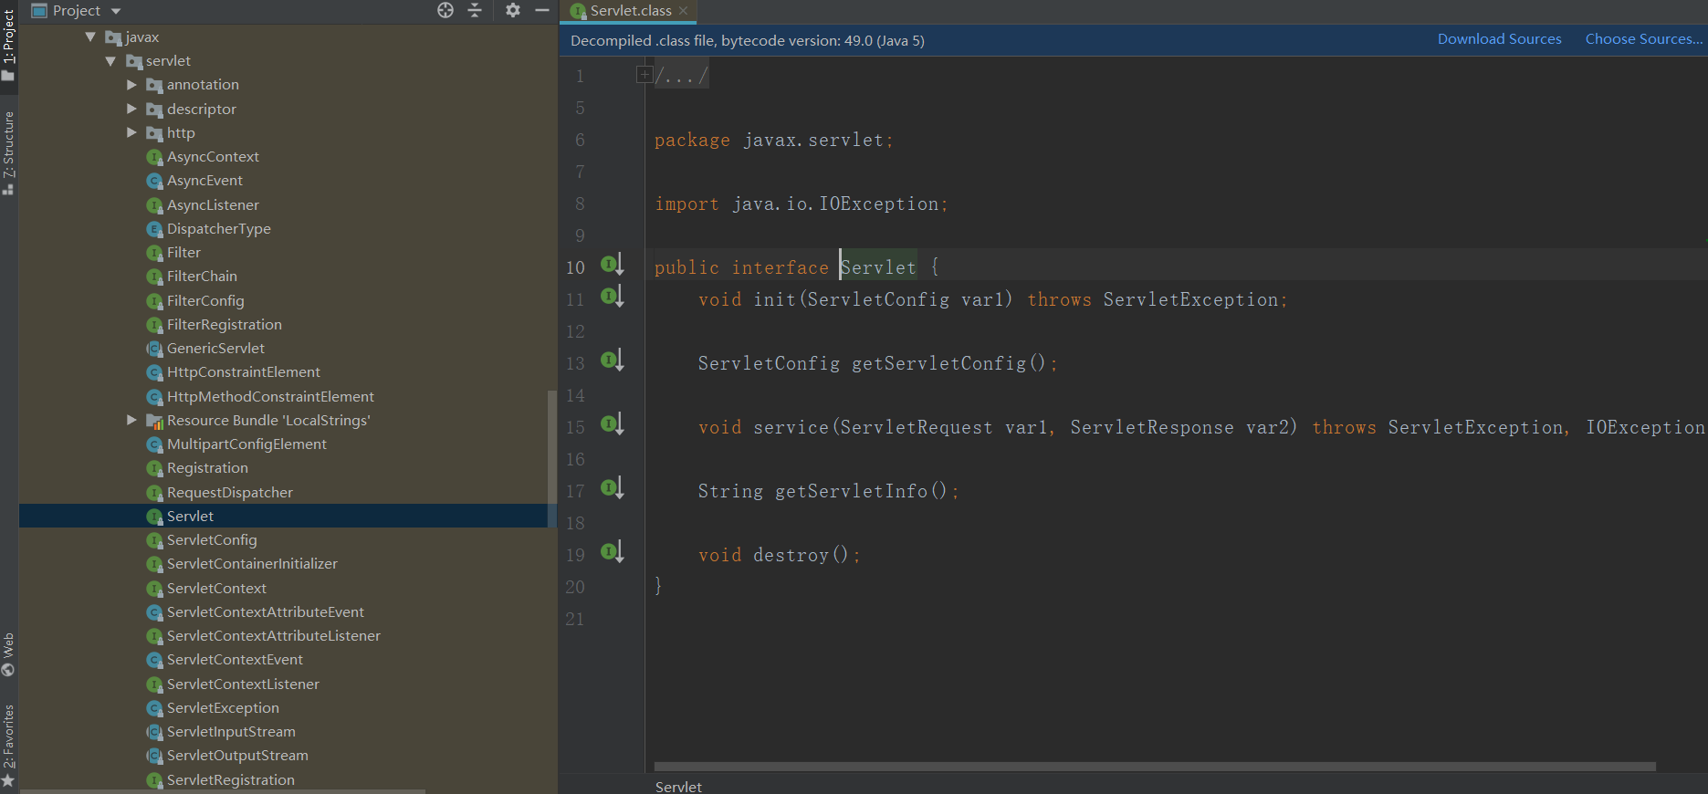Click on ServletException in init signature
The height and width of the screenshot is (794, 1708).
coord(1190,299)
